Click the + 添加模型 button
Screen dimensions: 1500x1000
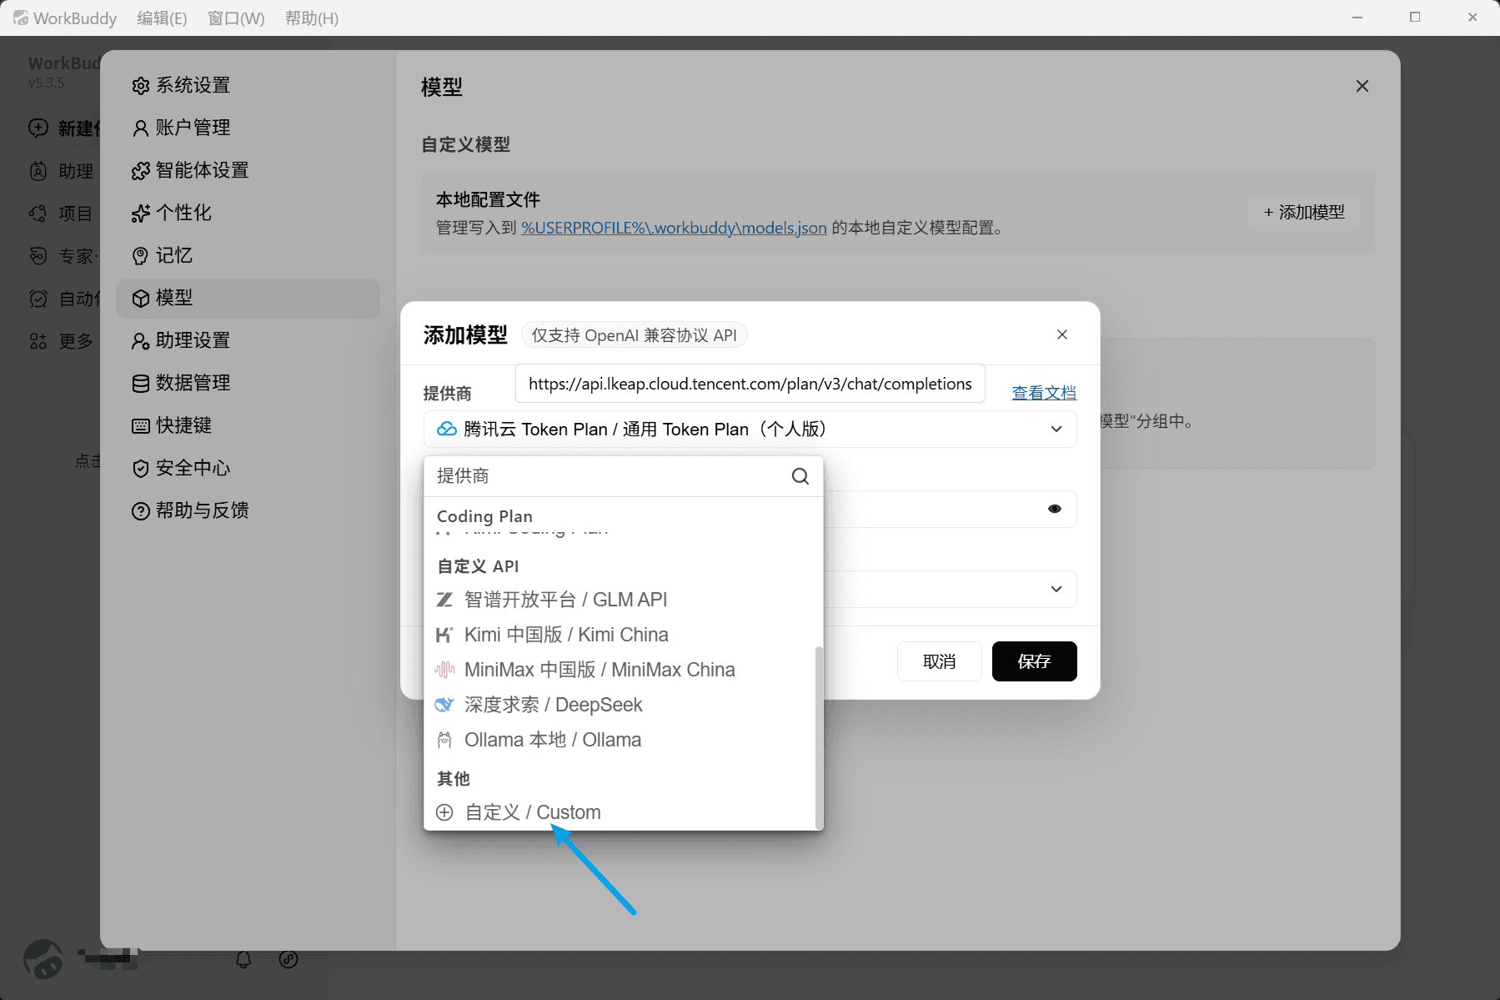(x=1304, y=213)
